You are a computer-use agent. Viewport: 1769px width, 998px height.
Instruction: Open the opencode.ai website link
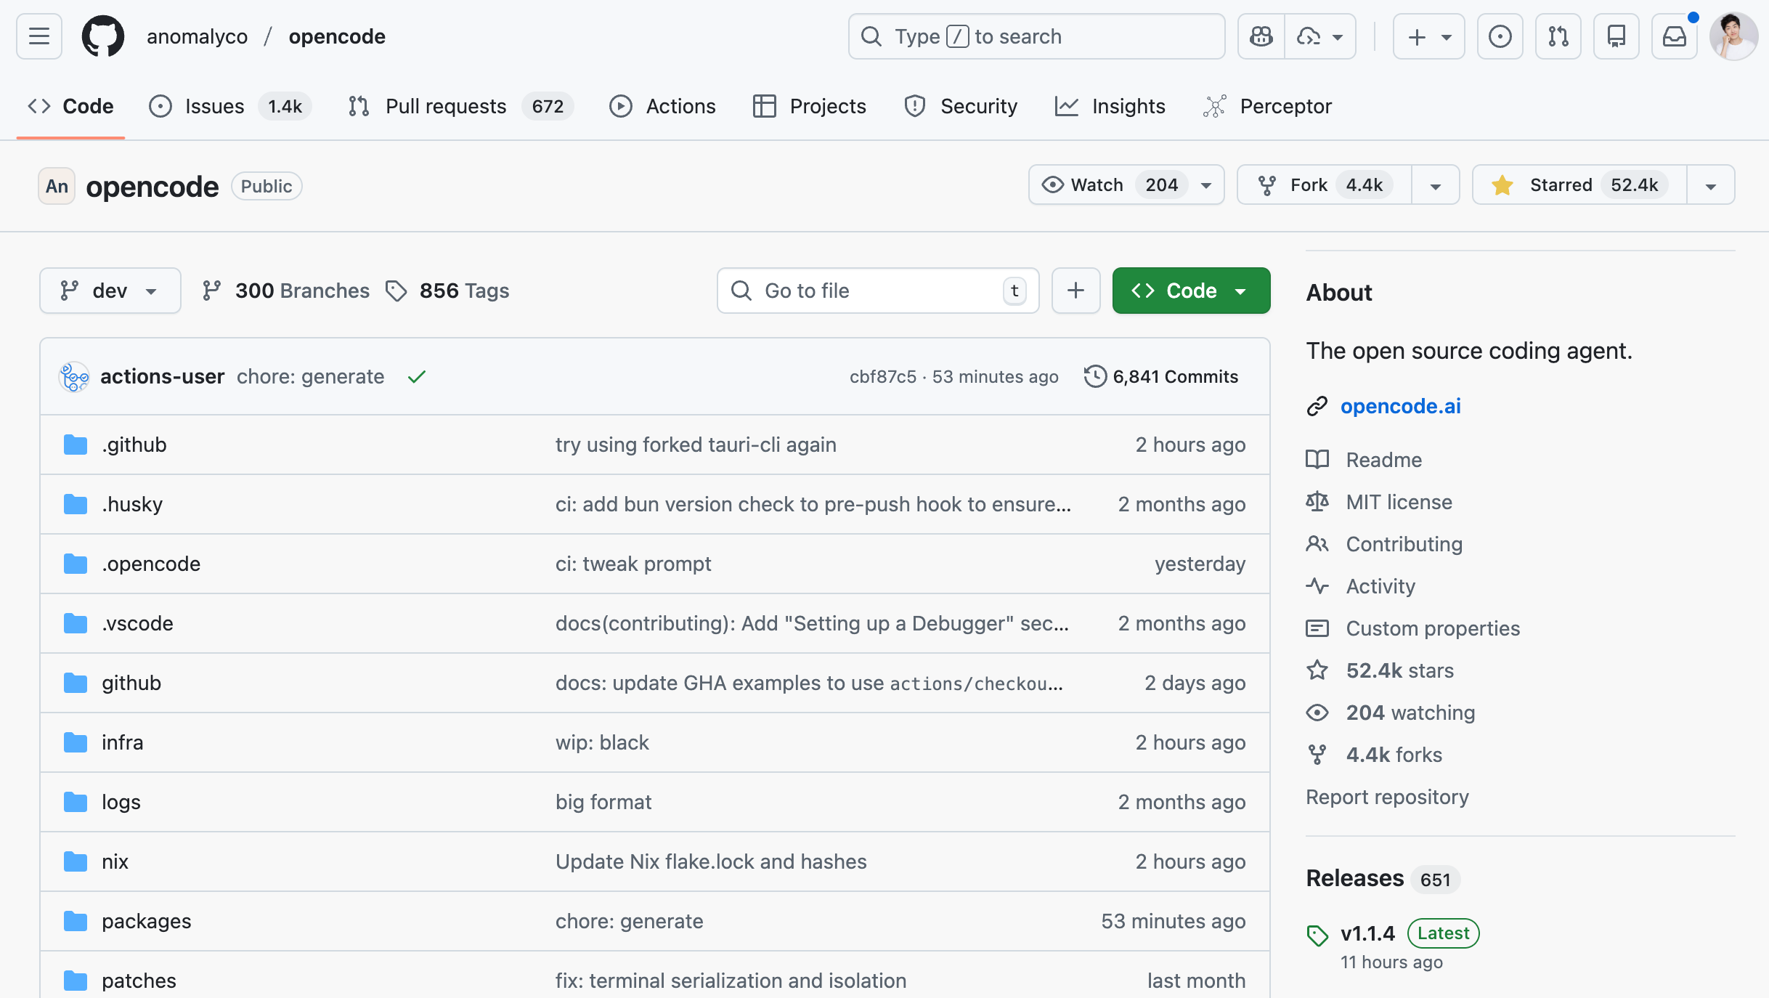[1400, 406]
